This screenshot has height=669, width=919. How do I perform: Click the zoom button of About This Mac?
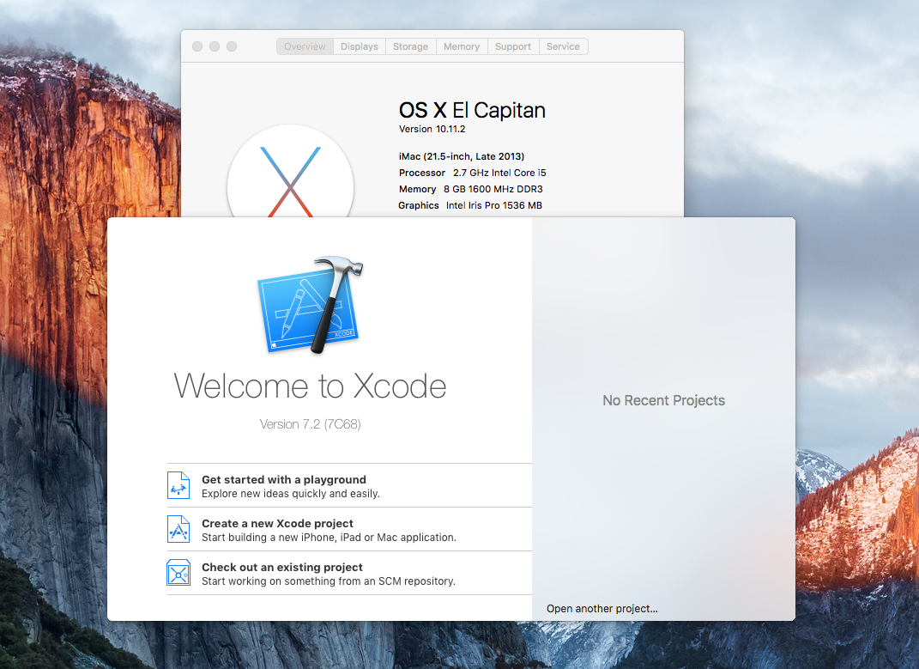coord(232,46)
